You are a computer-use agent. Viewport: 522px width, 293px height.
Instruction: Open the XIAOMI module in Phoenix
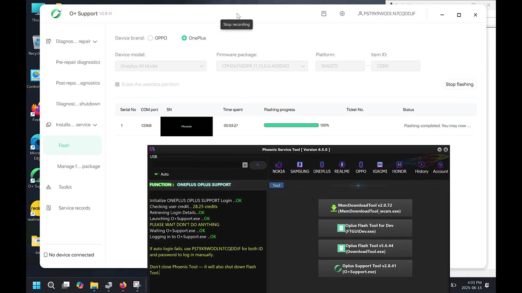(380, 167)
